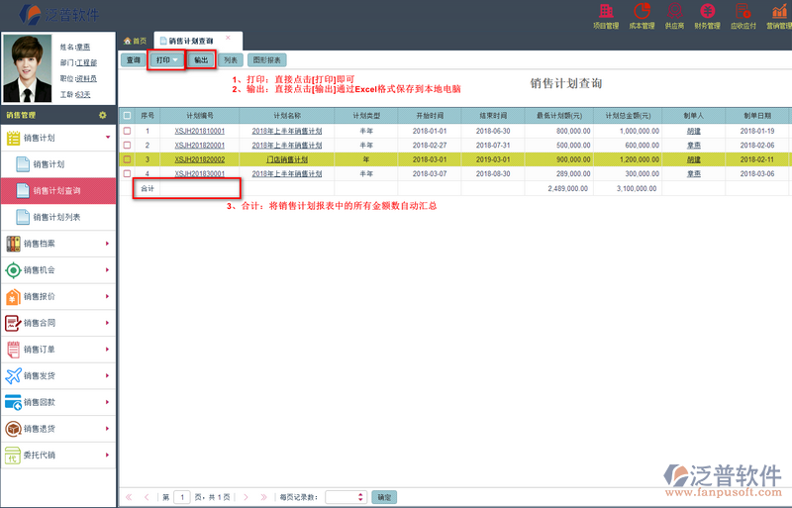Go to next page arrow in pagination

247,496
